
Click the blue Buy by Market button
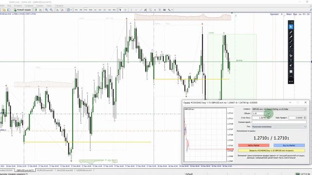[289, 145]
